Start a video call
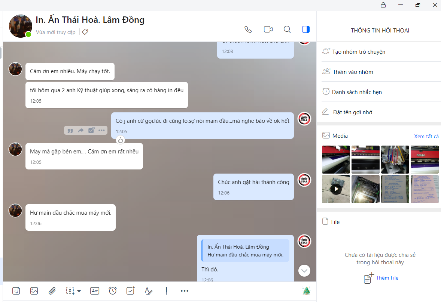Screen dimensions: 441x302 tap(268, 29)
